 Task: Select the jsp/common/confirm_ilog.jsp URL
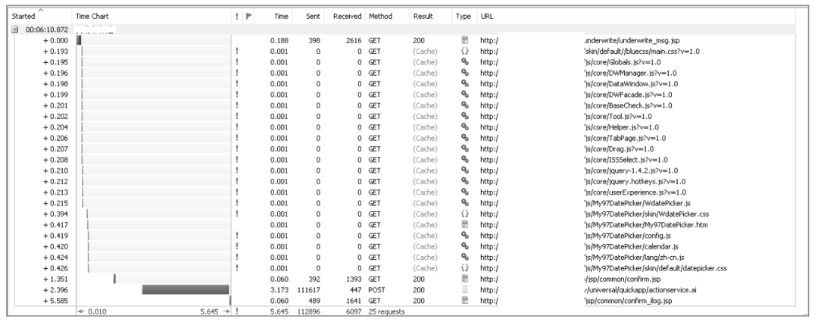click(x=626, y=301)
